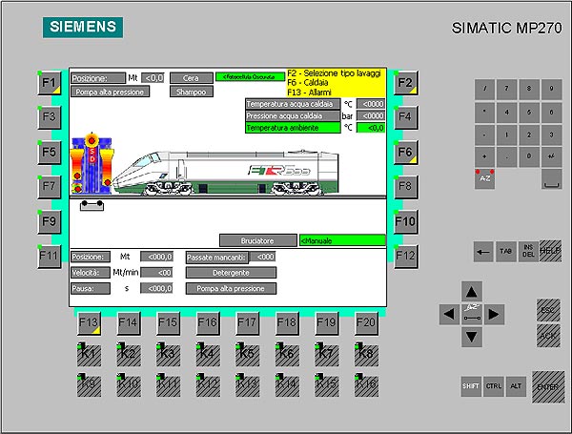This screenshot has height=434, width=572.
Task: Click the washing brush gantry graphic
Action: coord(92,163)
